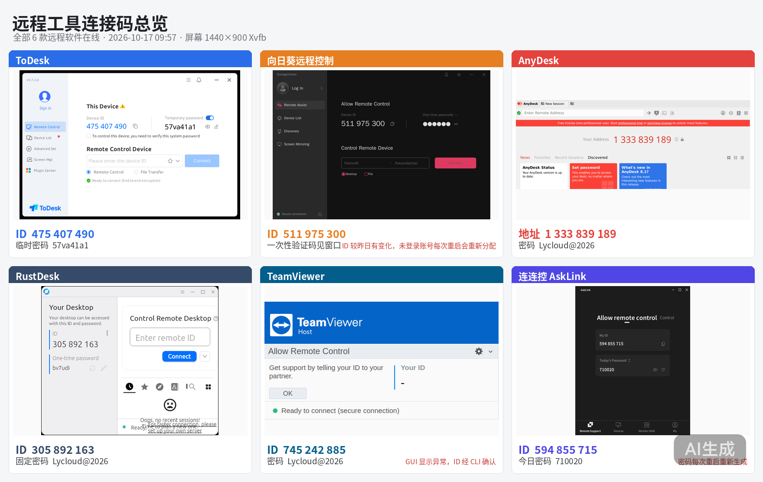Reveal Sunlogin one-time passcode with eye icon
Image resolution: width=763 pixels, height=482 pixels.
[x=456, y=124]
